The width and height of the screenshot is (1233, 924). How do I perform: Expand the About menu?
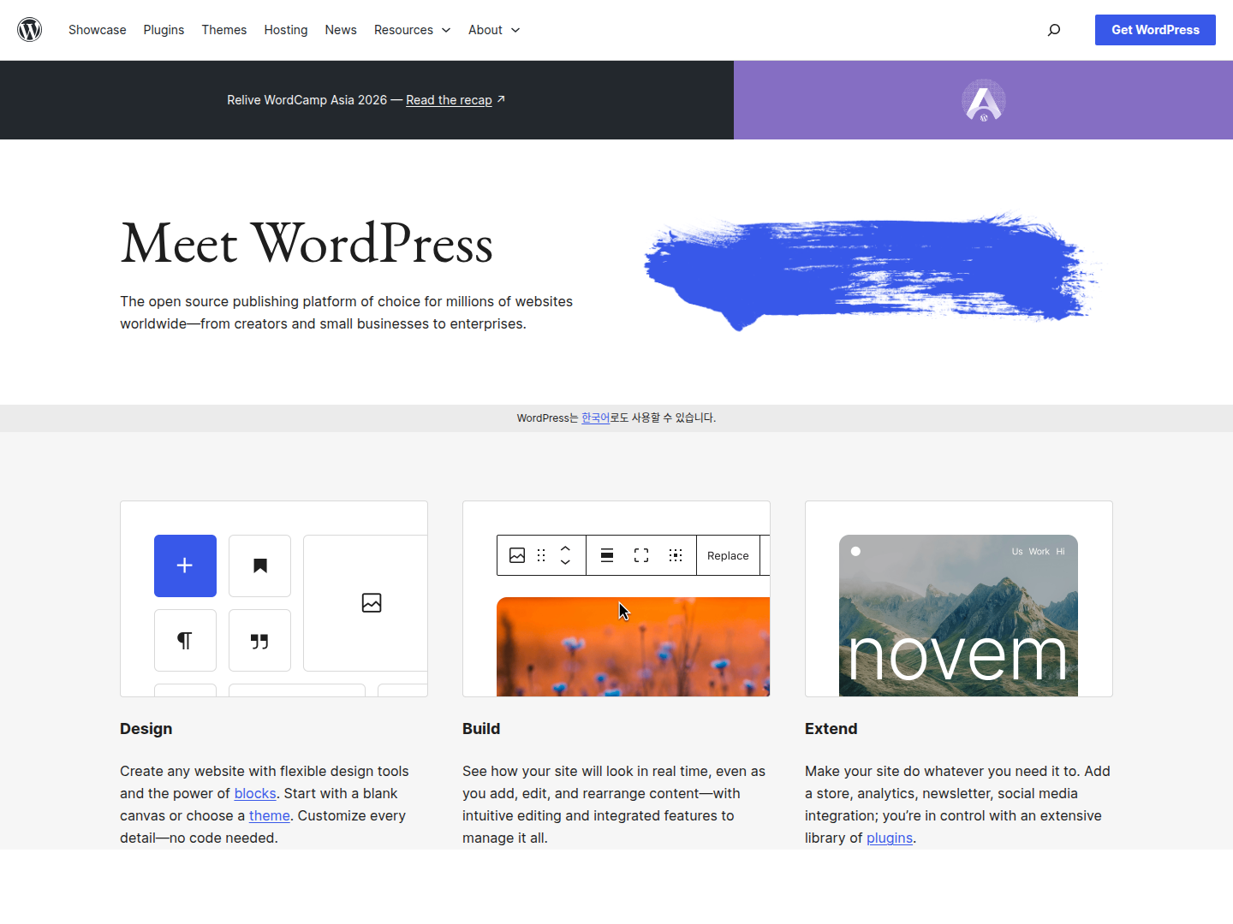point(495,30)
